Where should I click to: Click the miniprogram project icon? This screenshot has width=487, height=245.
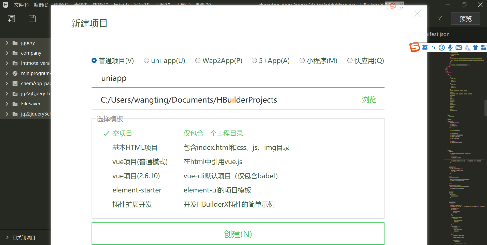(15, 73)
